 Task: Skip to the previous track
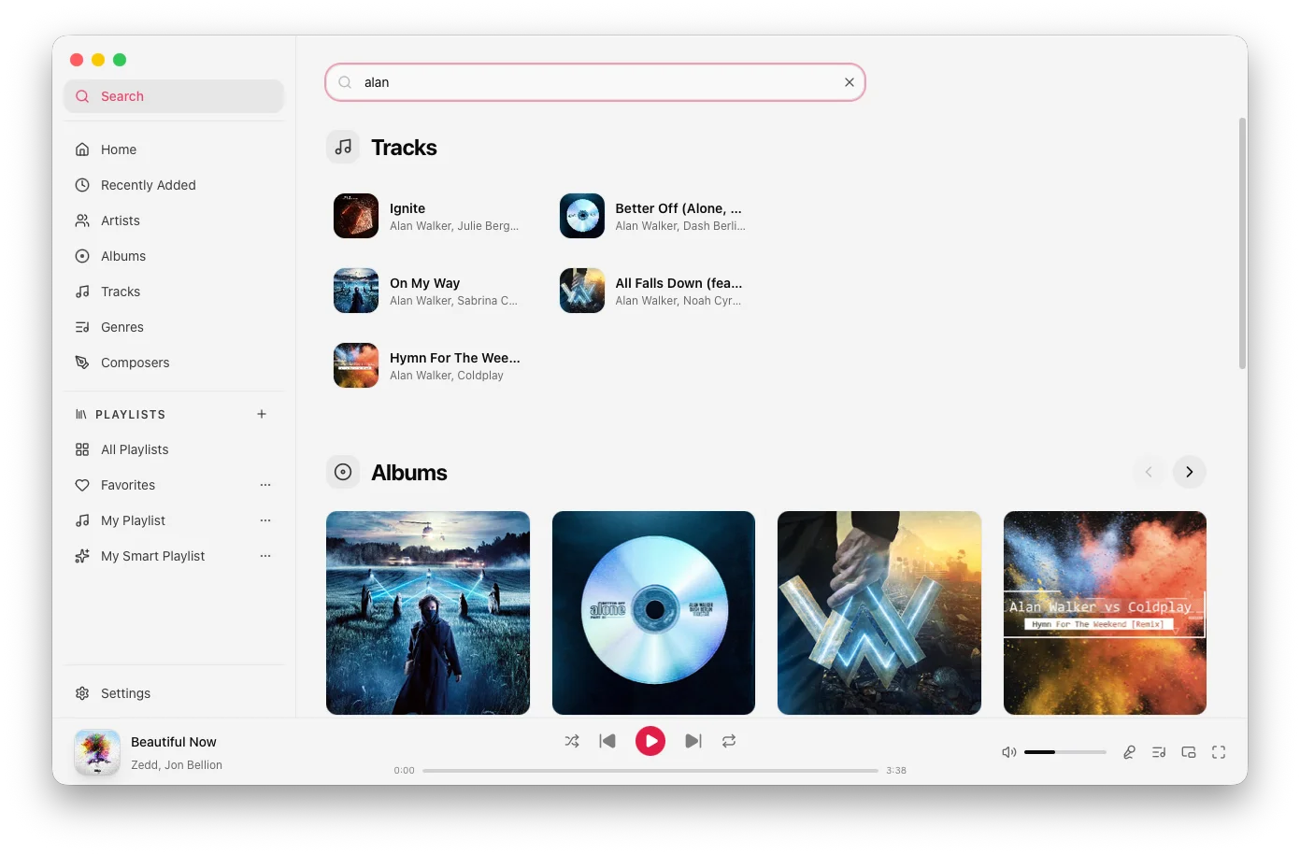607,741
